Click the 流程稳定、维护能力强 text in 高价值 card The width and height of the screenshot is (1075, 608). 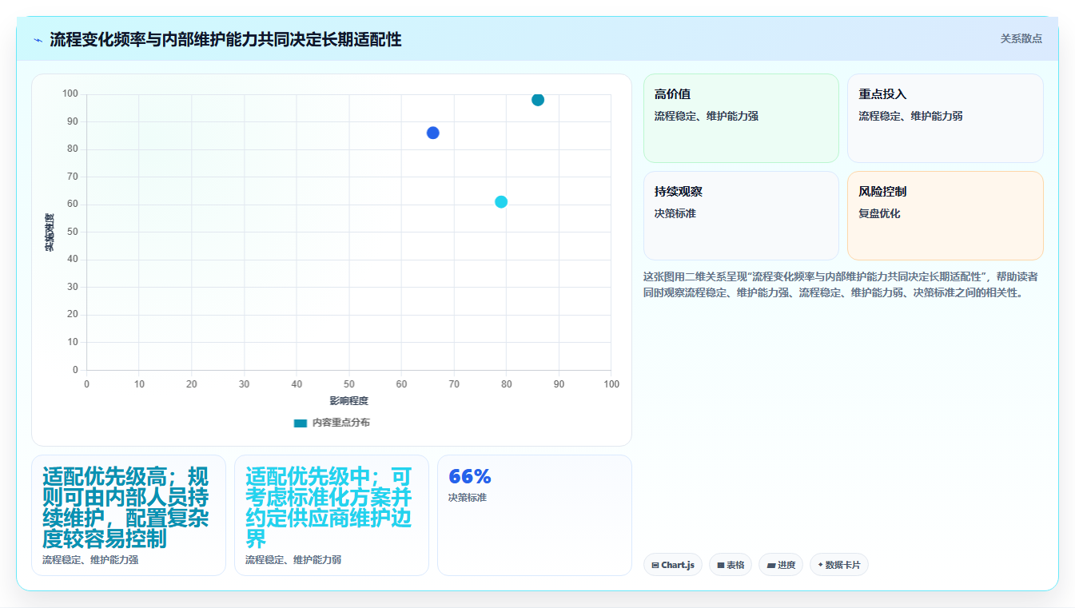(707, 116)
